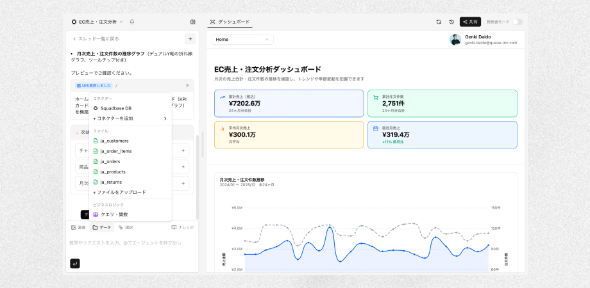The width and height of the screenshot is (590, 288).
Task: Click the bar chart icon on 平均月次売上 card
Action: pyautogui.click(x=223, y=129)
